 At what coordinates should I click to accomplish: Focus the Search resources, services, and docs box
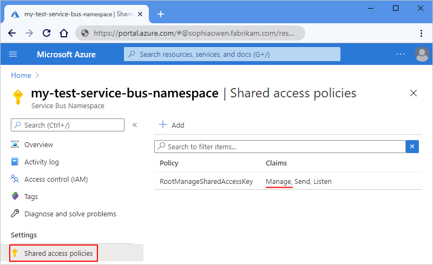click(233, 54)
